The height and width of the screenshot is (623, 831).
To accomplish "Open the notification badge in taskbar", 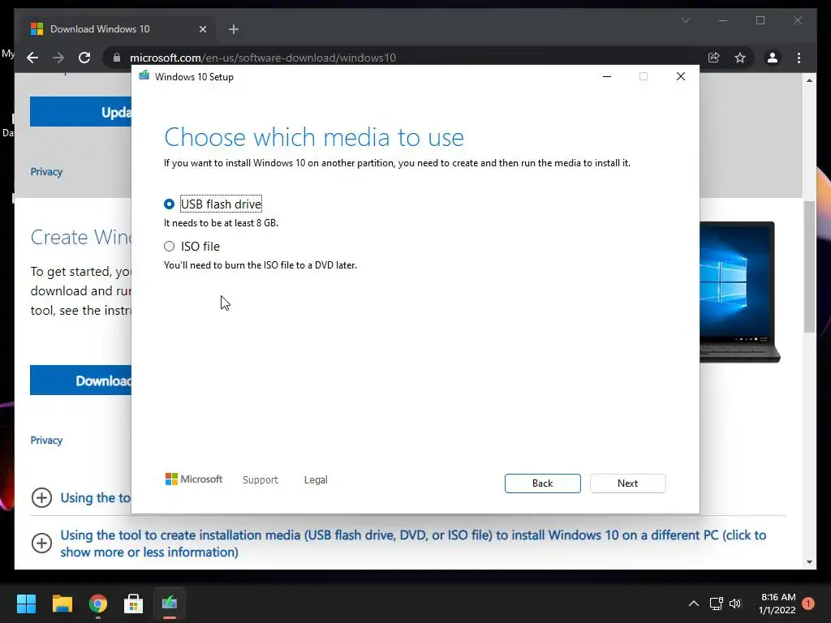I will [x=808, y=604].
